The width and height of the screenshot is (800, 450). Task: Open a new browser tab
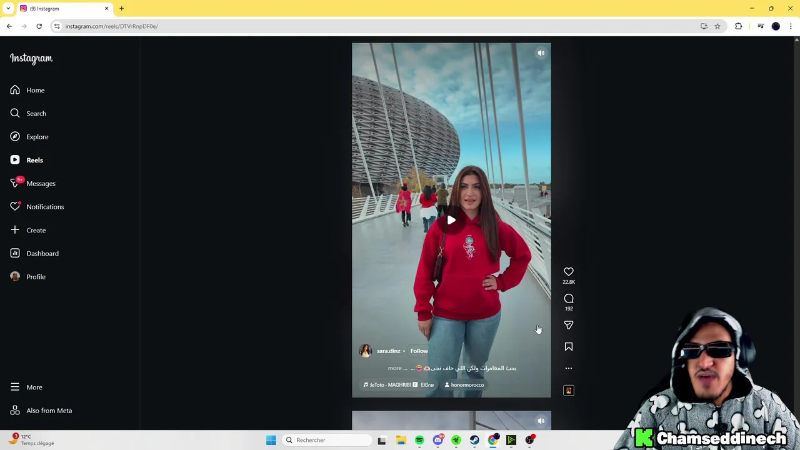point(122,9)
